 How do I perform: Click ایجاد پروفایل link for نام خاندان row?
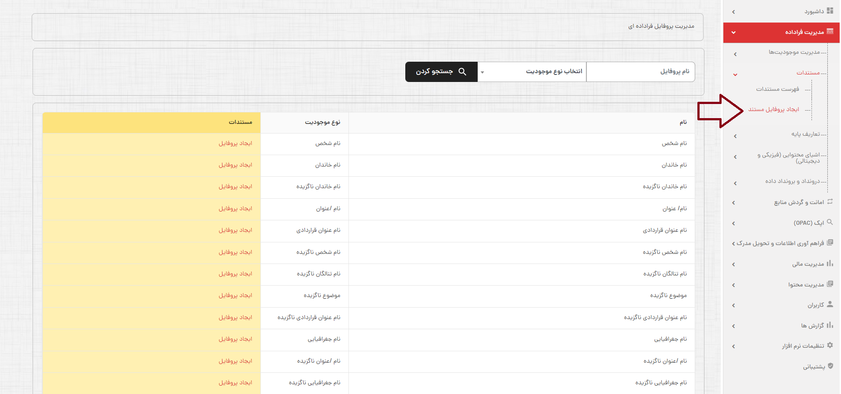[236, 165]
